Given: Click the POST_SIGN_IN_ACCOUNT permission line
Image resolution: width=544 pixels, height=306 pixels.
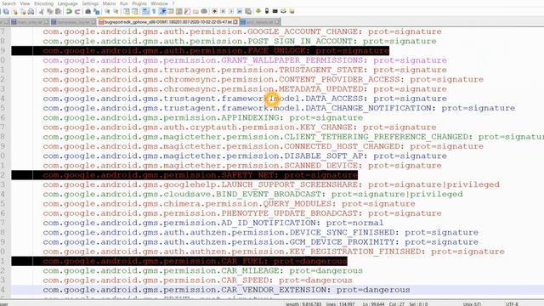Looking at the screenshot, I should click(240, 42).
